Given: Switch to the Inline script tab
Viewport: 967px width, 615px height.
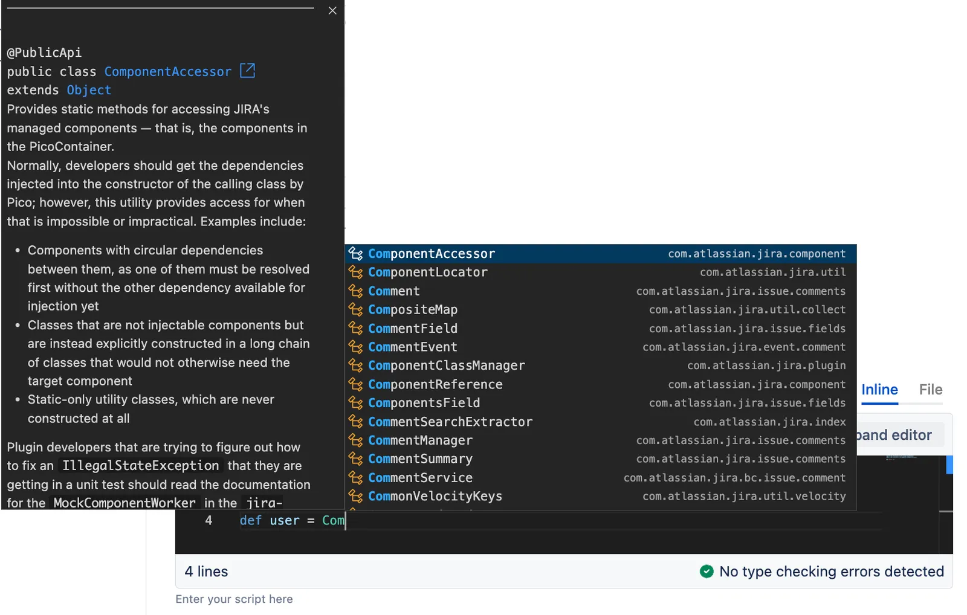Looking at the screenshot, I should point(879,390).
